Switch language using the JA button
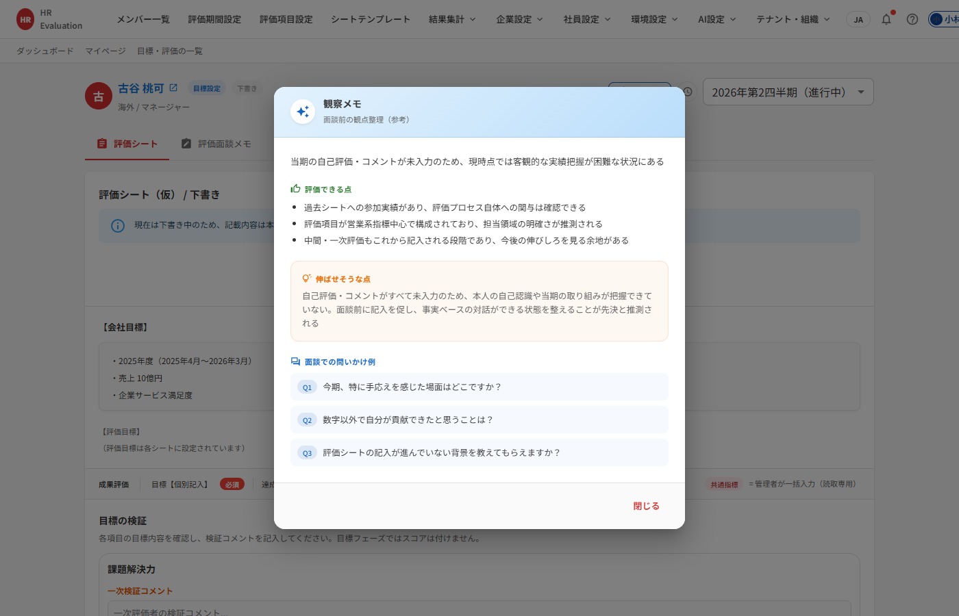 [858, 19]
